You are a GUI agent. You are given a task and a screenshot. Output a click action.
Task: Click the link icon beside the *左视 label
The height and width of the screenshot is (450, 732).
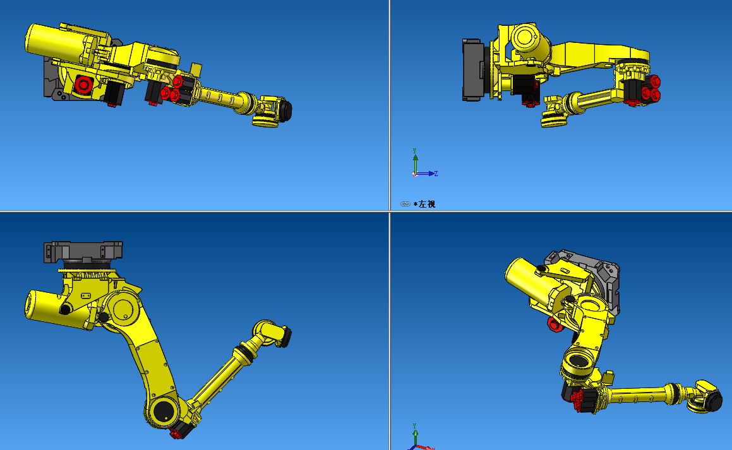(x=405, y=203)
